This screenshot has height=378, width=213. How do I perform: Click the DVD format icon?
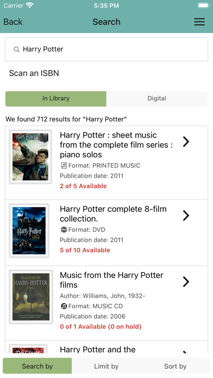pos(64,230)
